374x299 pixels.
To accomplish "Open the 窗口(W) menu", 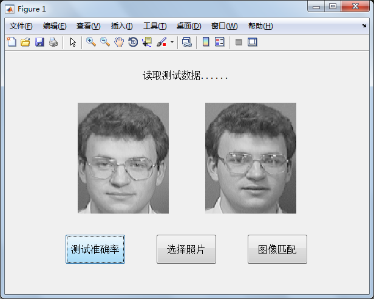I will click(225, 26).
